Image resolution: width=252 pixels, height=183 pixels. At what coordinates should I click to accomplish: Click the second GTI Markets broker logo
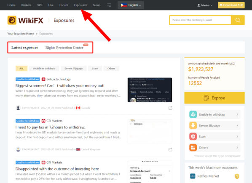coord(43,162)
